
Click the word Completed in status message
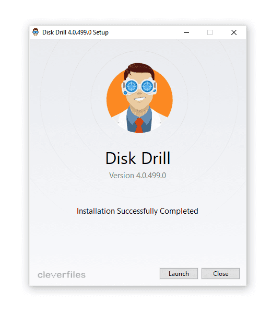(179, 211)
